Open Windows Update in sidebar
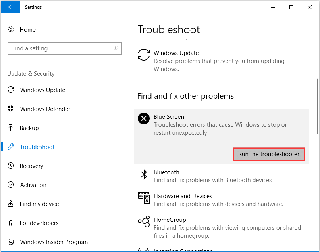320x252 pixels. tap(42, 90)
